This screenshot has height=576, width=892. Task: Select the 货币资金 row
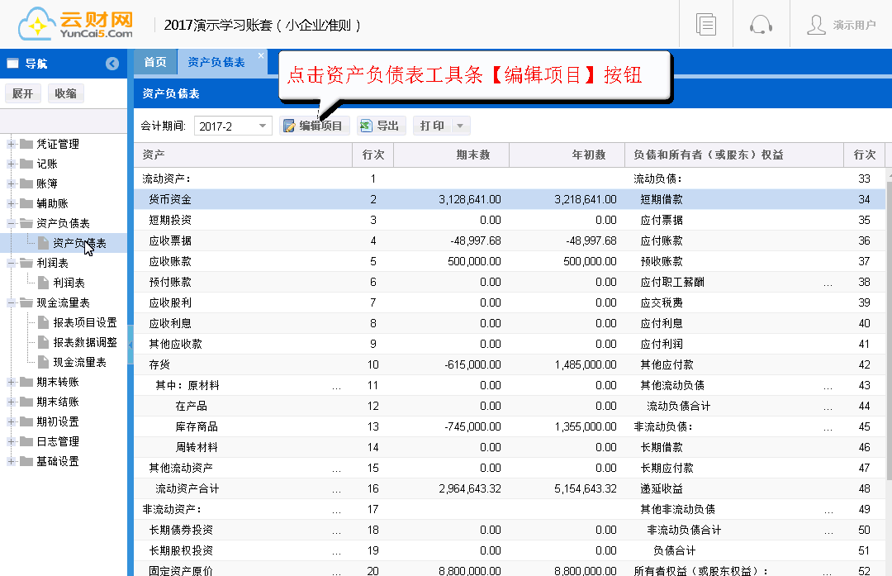(510, 199)
